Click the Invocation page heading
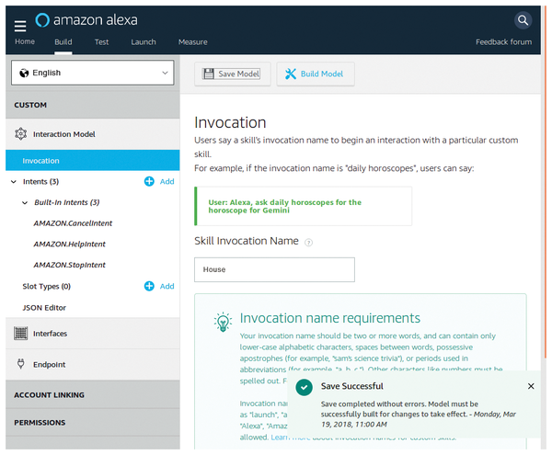The height and width of the screenshot is (455, 552). [x=230, y=123]
